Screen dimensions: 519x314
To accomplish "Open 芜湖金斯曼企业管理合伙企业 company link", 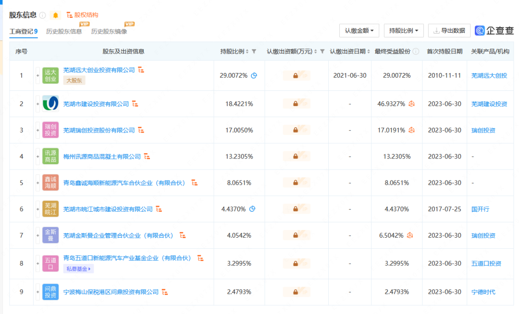I will 119,236.
